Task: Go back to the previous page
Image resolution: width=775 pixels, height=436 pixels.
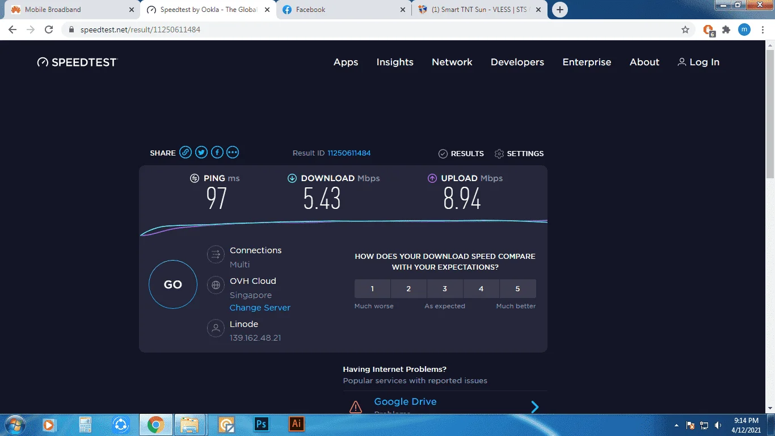Action: [x=12, y=30]
